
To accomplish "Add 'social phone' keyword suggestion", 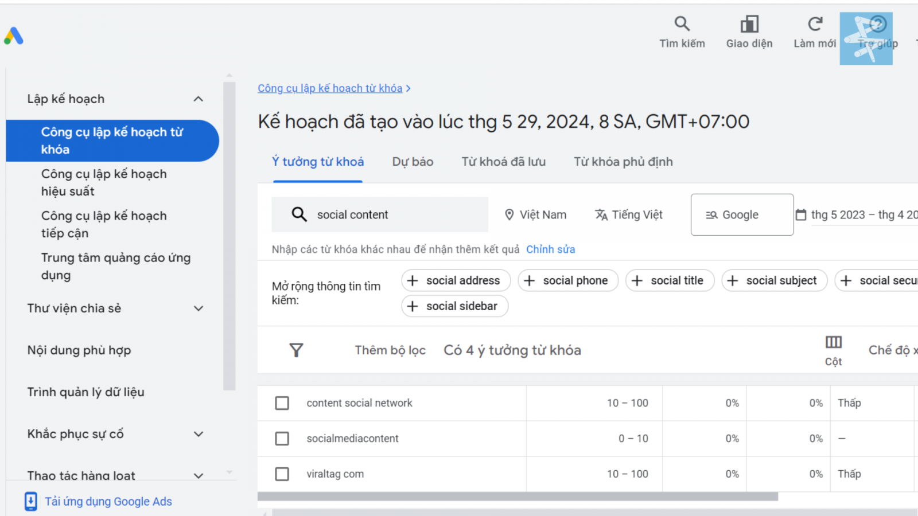I will 568,280.
